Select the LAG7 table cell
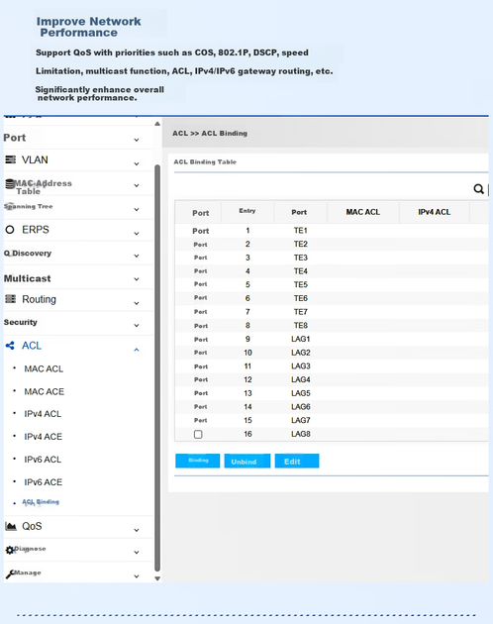 tap(300, 420)
